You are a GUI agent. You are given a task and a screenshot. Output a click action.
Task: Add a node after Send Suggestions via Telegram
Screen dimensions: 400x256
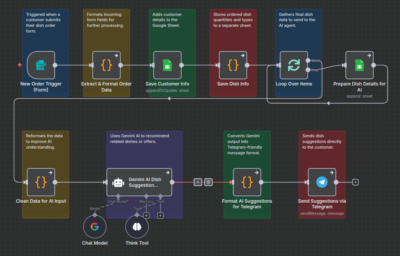355,182
